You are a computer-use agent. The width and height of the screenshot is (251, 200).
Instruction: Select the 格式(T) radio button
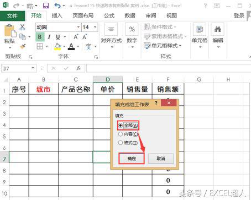(121, 143)
